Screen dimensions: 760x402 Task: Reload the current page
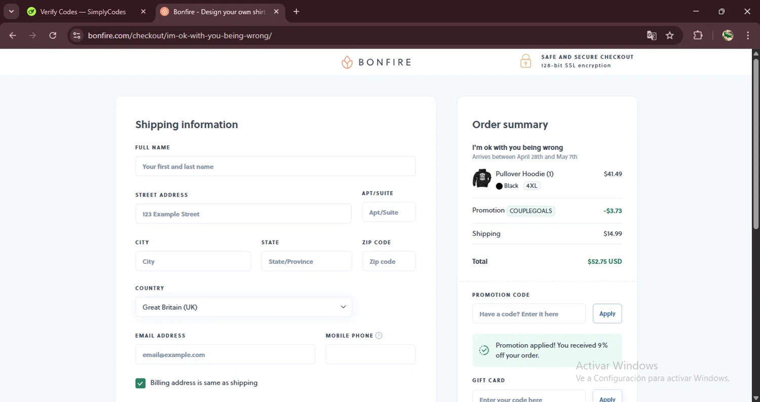(x=53, y=35)
